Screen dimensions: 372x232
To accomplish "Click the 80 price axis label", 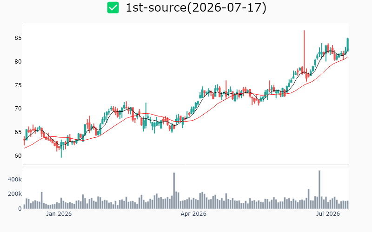I will point(18,62).
